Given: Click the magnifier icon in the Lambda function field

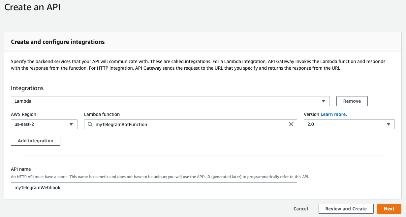Looking at the screenshot, I should pyautogui.click(x=90, y=124).
